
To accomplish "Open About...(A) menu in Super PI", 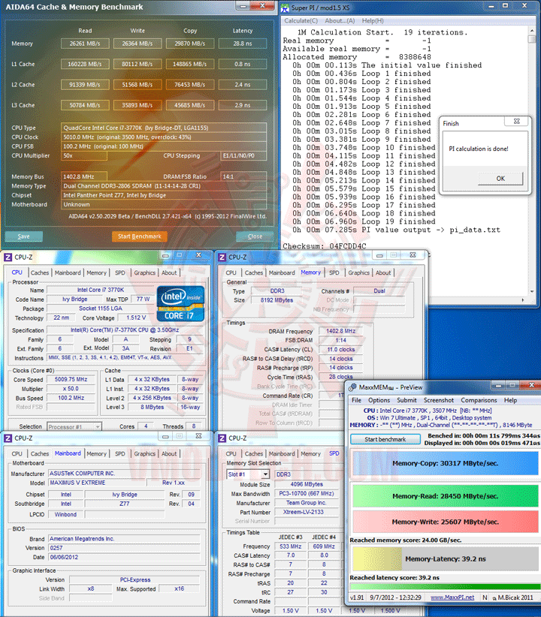I will (x=340, y=21).
